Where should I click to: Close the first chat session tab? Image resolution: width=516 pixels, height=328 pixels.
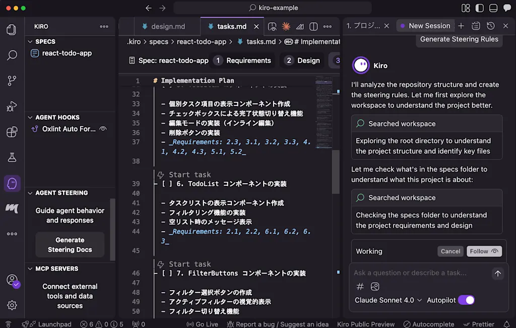coord(386,26)
